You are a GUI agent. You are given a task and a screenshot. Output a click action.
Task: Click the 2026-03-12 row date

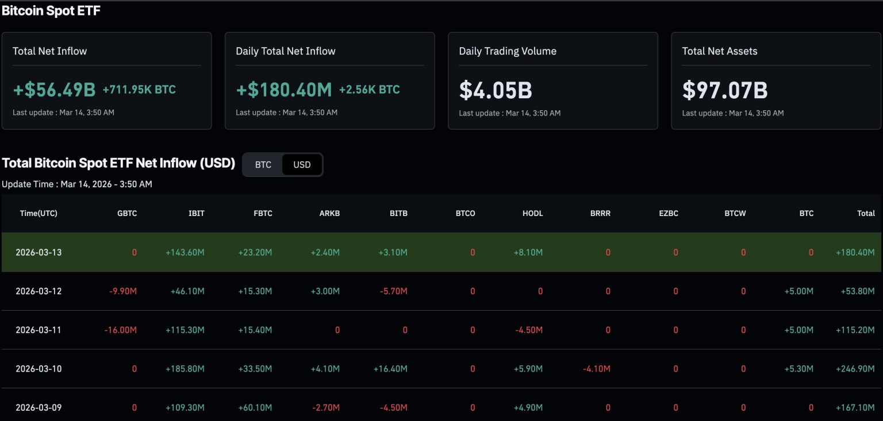tap(39, 291)
